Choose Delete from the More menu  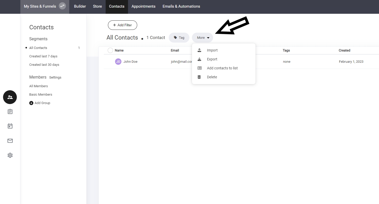[x=212, y=77]
